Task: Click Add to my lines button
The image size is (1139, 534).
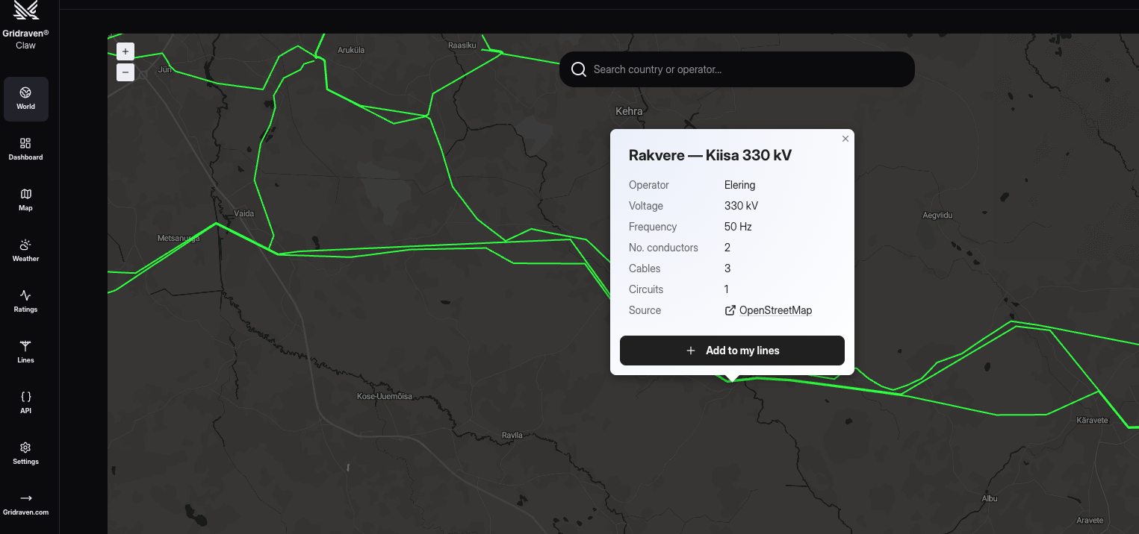Action: pos(732,351)
